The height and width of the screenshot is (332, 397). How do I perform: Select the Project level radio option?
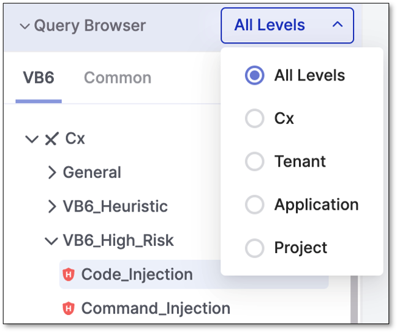[x=254, y=247]
